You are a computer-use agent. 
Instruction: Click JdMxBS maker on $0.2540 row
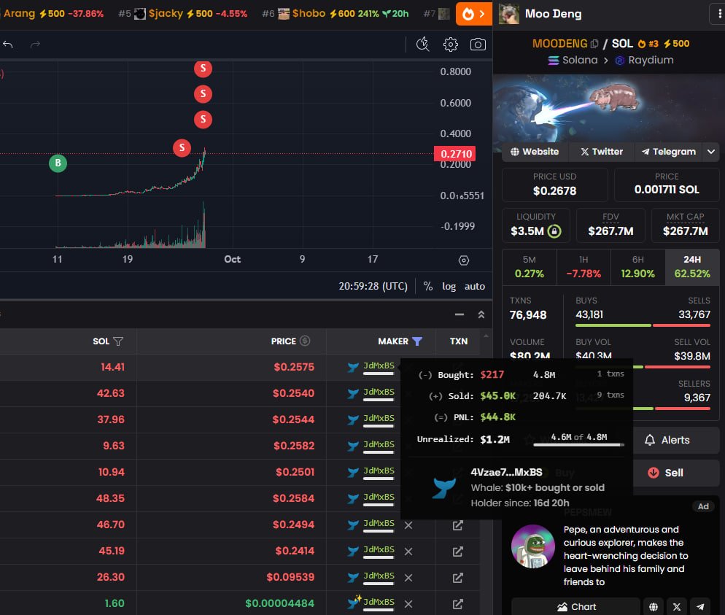(x=379, y=392)
